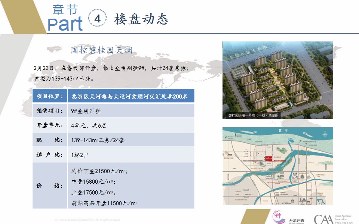Select the 梯户比 row label

(x=50, y=155)
